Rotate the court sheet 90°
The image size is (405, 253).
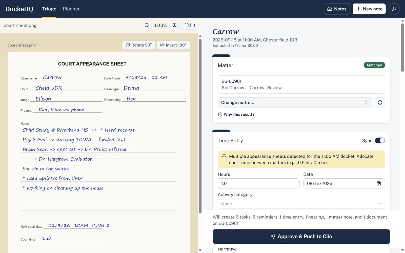[x=139, y=45]
